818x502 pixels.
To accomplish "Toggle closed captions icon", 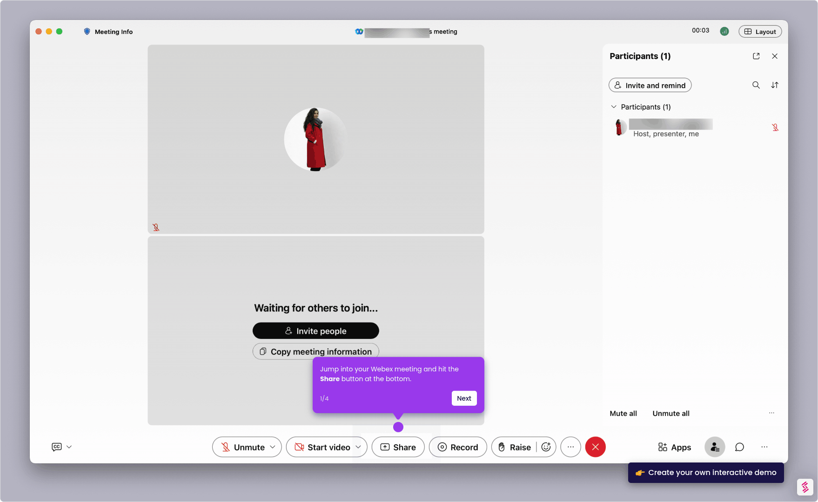I will (57, 447).
